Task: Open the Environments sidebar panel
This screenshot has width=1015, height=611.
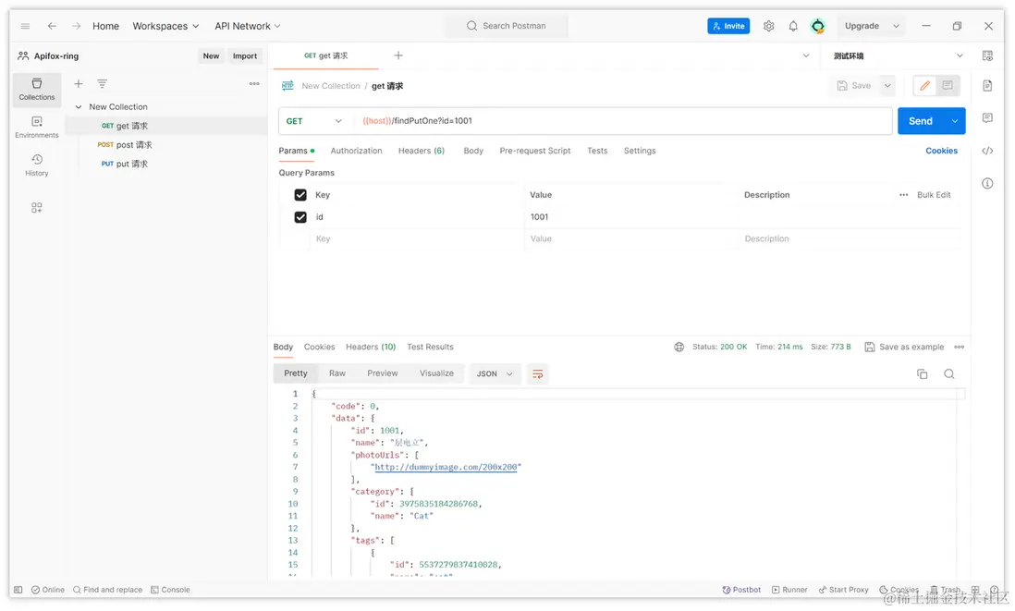Action: (x=37, y=127)
